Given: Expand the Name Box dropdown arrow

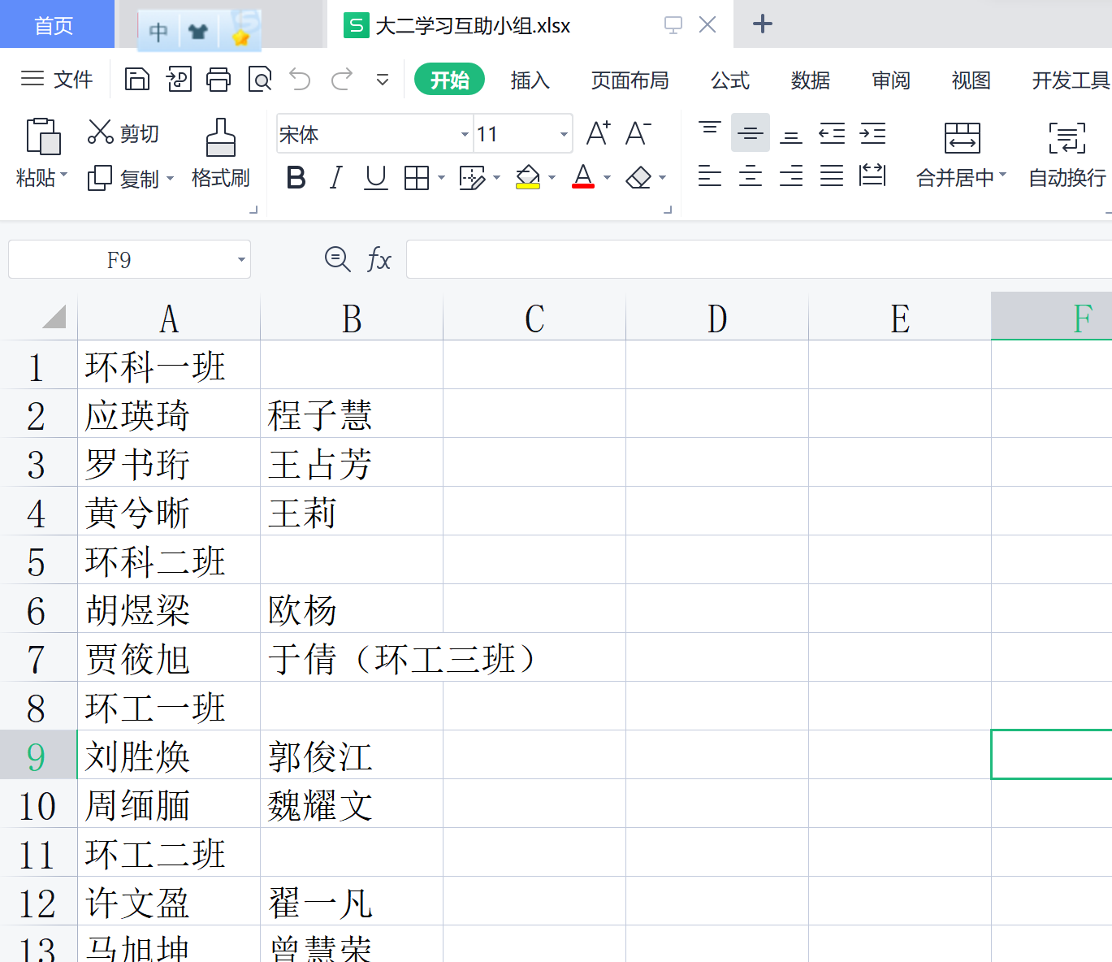Looking at the screenshot, I should (x=241, y=260).
